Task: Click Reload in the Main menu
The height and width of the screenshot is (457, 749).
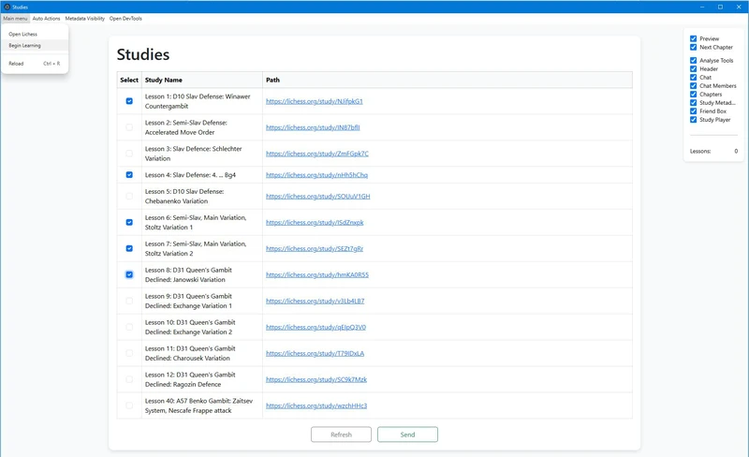Action: point(16,64)
